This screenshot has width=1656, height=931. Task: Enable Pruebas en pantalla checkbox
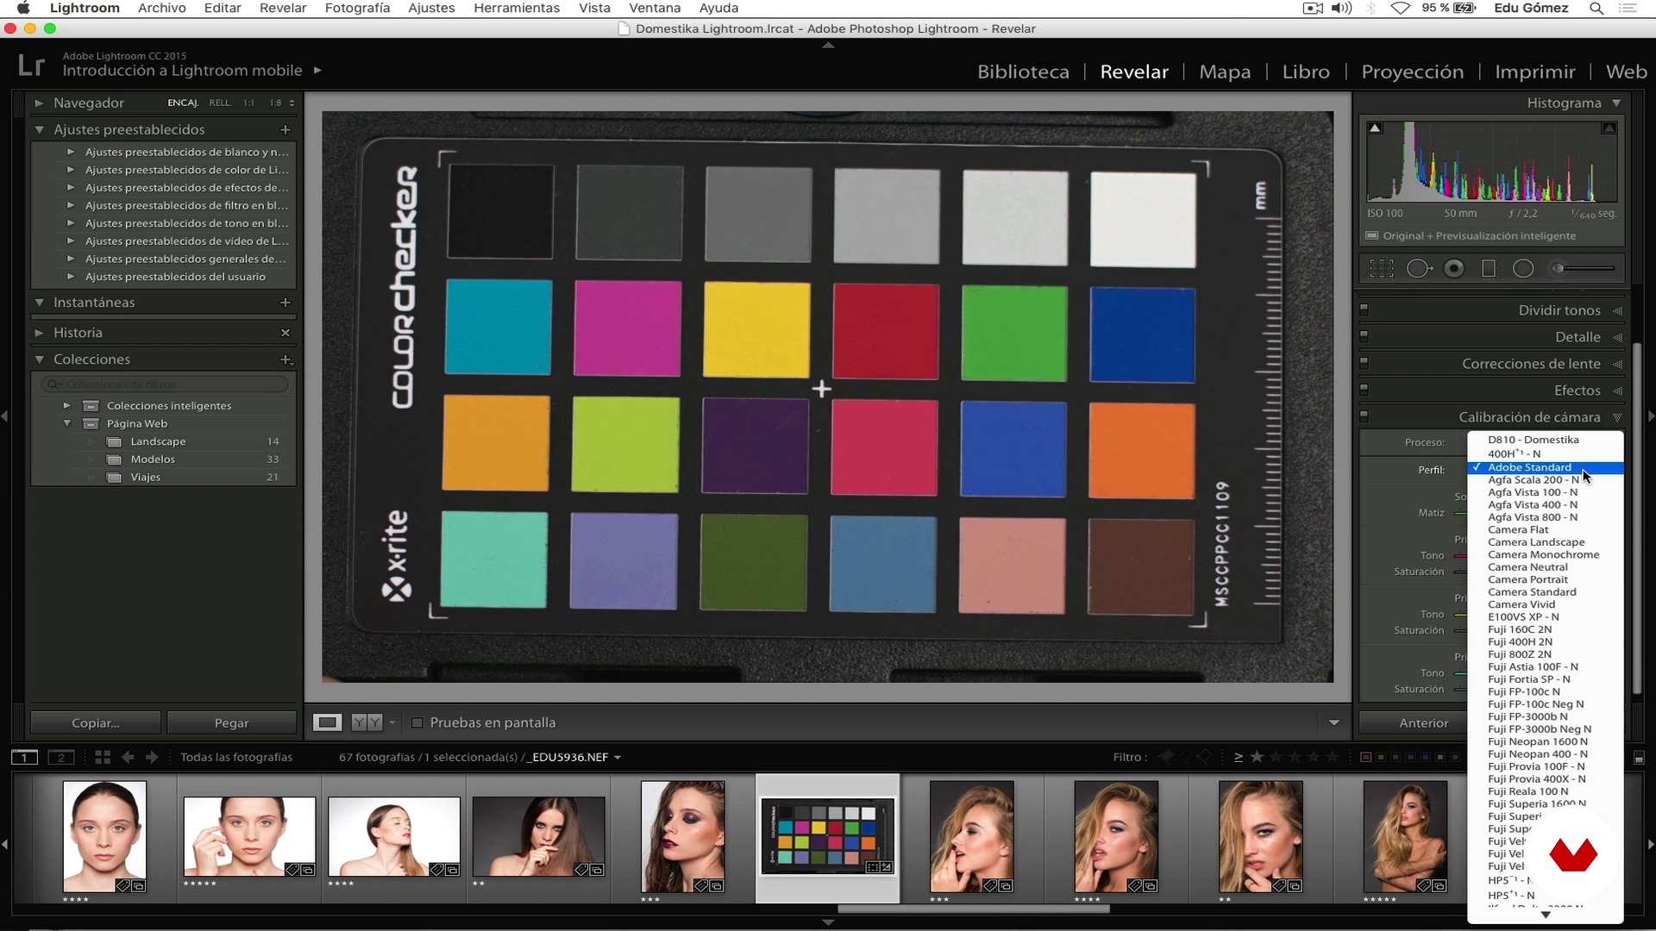pos(417,722)
